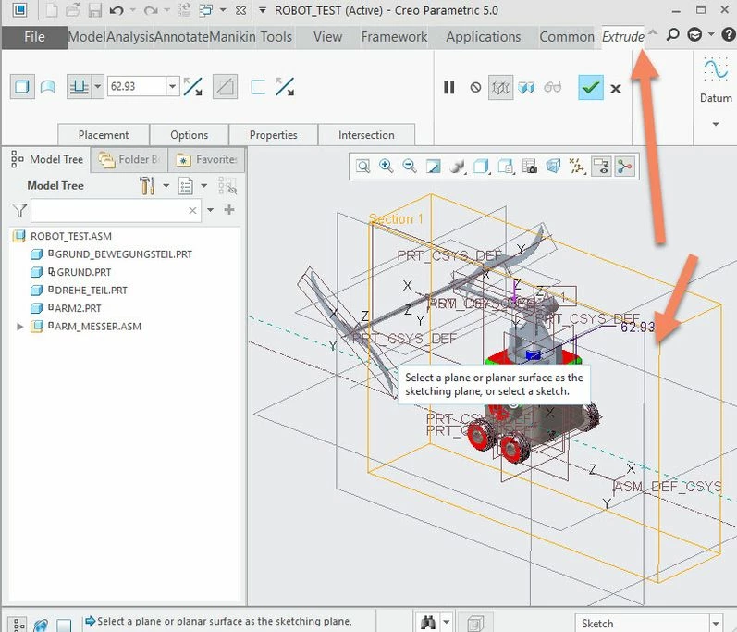Select the Extrude as solid icon
The height and width of the screenshot is (632, 737).
(x=22, y=87)
